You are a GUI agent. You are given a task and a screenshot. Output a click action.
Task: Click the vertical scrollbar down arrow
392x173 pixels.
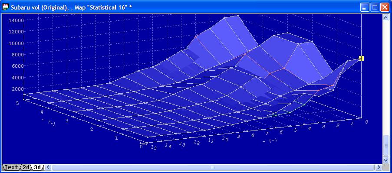[386, 160]
